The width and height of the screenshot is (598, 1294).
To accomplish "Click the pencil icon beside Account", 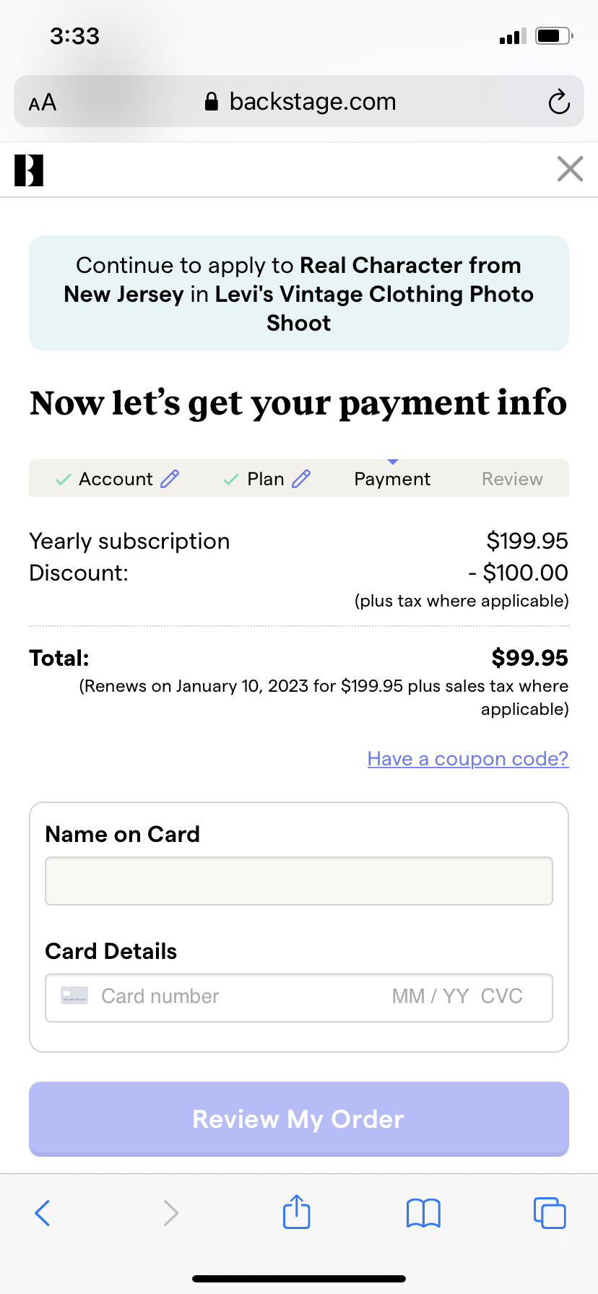I will [x=170, y=479].
